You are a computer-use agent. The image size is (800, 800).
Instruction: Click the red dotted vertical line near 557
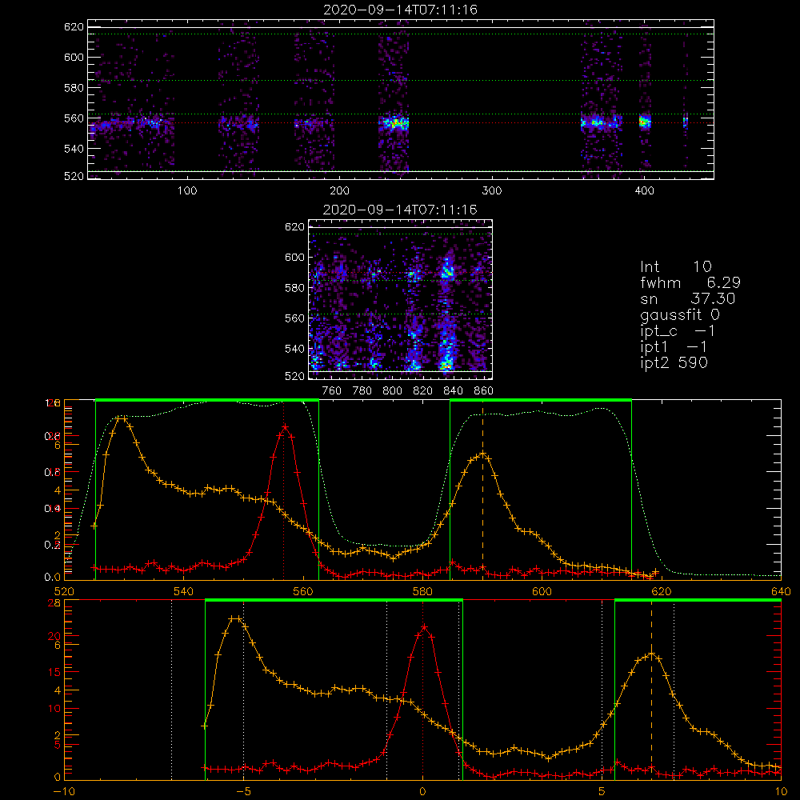click(284, 490)
